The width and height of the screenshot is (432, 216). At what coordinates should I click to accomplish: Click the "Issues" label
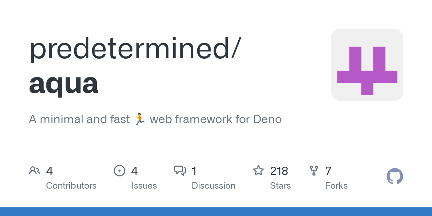(144, 186)
